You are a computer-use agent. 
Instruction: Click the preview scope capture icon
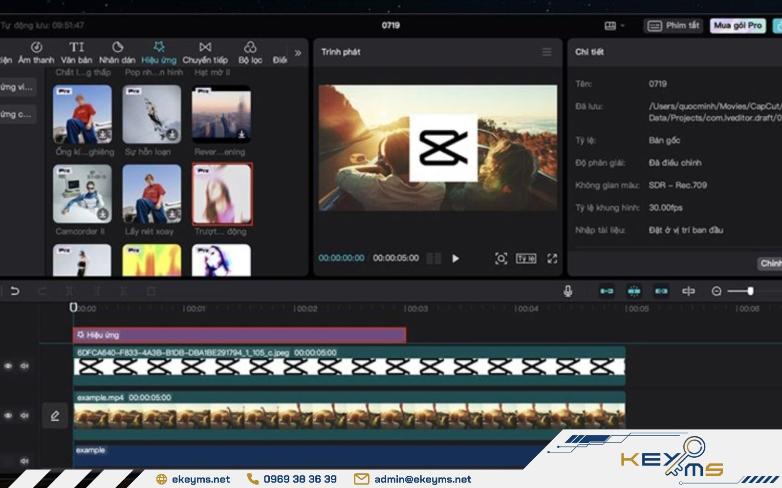point(501,258)
